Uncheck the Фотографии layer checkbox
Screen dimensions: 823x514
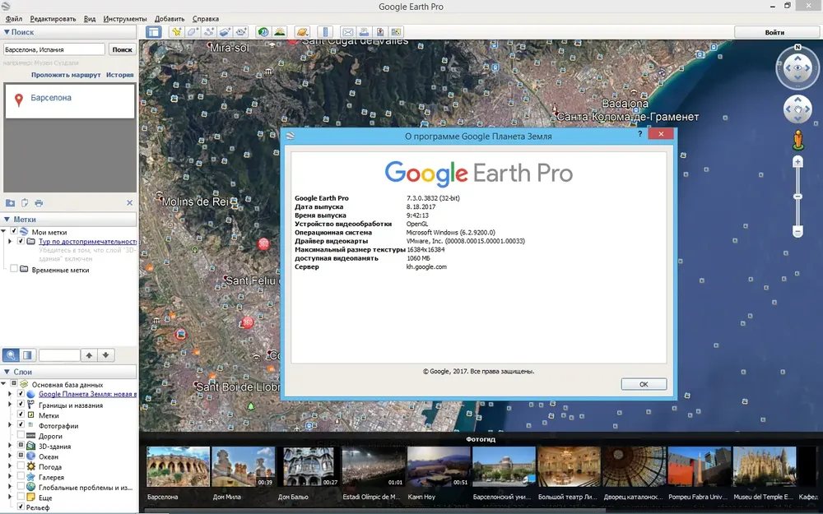(x=21, y=424)
